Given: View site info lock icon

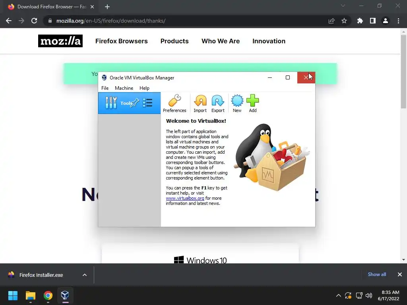Looking at the screenshot, I should pos(50,21).
